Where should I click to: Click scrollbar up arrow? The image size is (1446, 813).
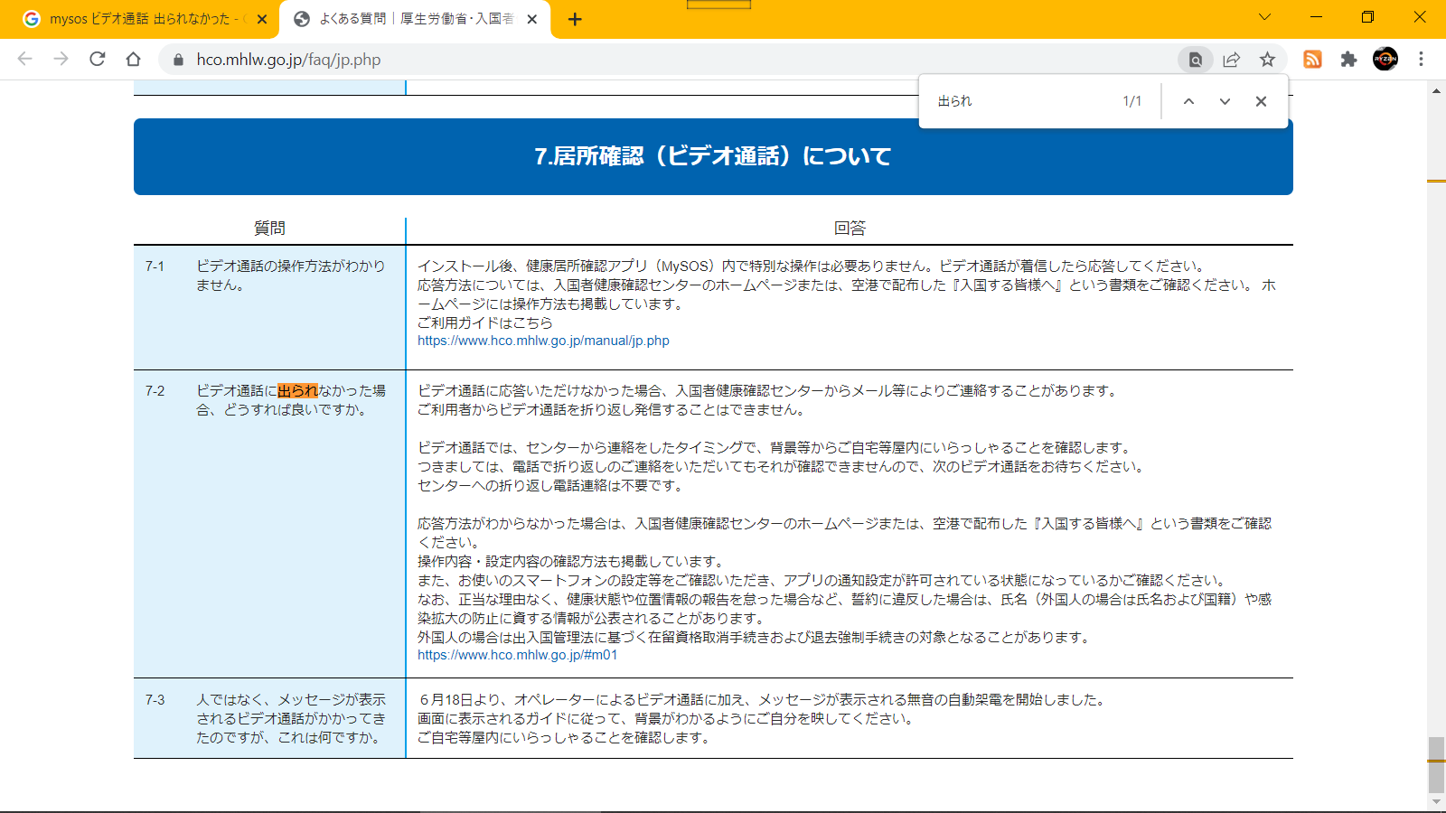1436,90
